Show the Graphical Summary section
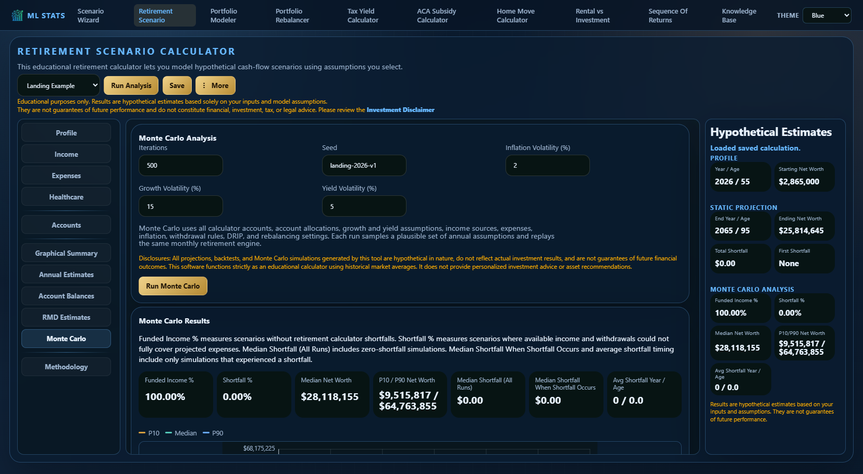This screenshot has height=474, width=863. (x=66, y=253)
